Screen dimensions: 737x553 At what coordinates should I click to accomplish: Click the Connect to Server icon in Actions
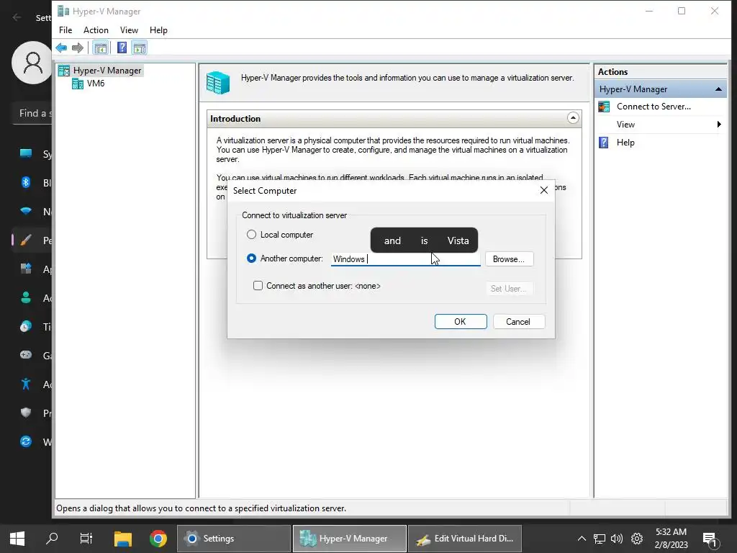[x=604, y=107]
